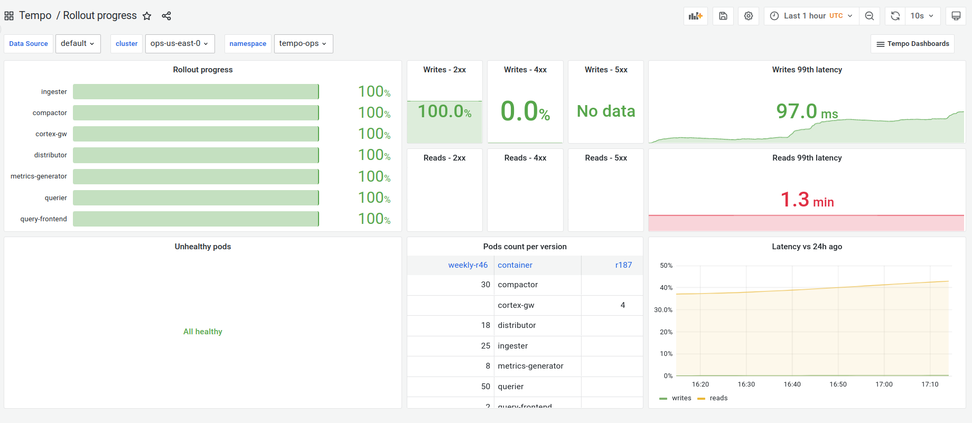The height and width of the screenshot is (423, 972).
Task: Open the namespace tempo-ops dropdown
Action: point(303,44)
